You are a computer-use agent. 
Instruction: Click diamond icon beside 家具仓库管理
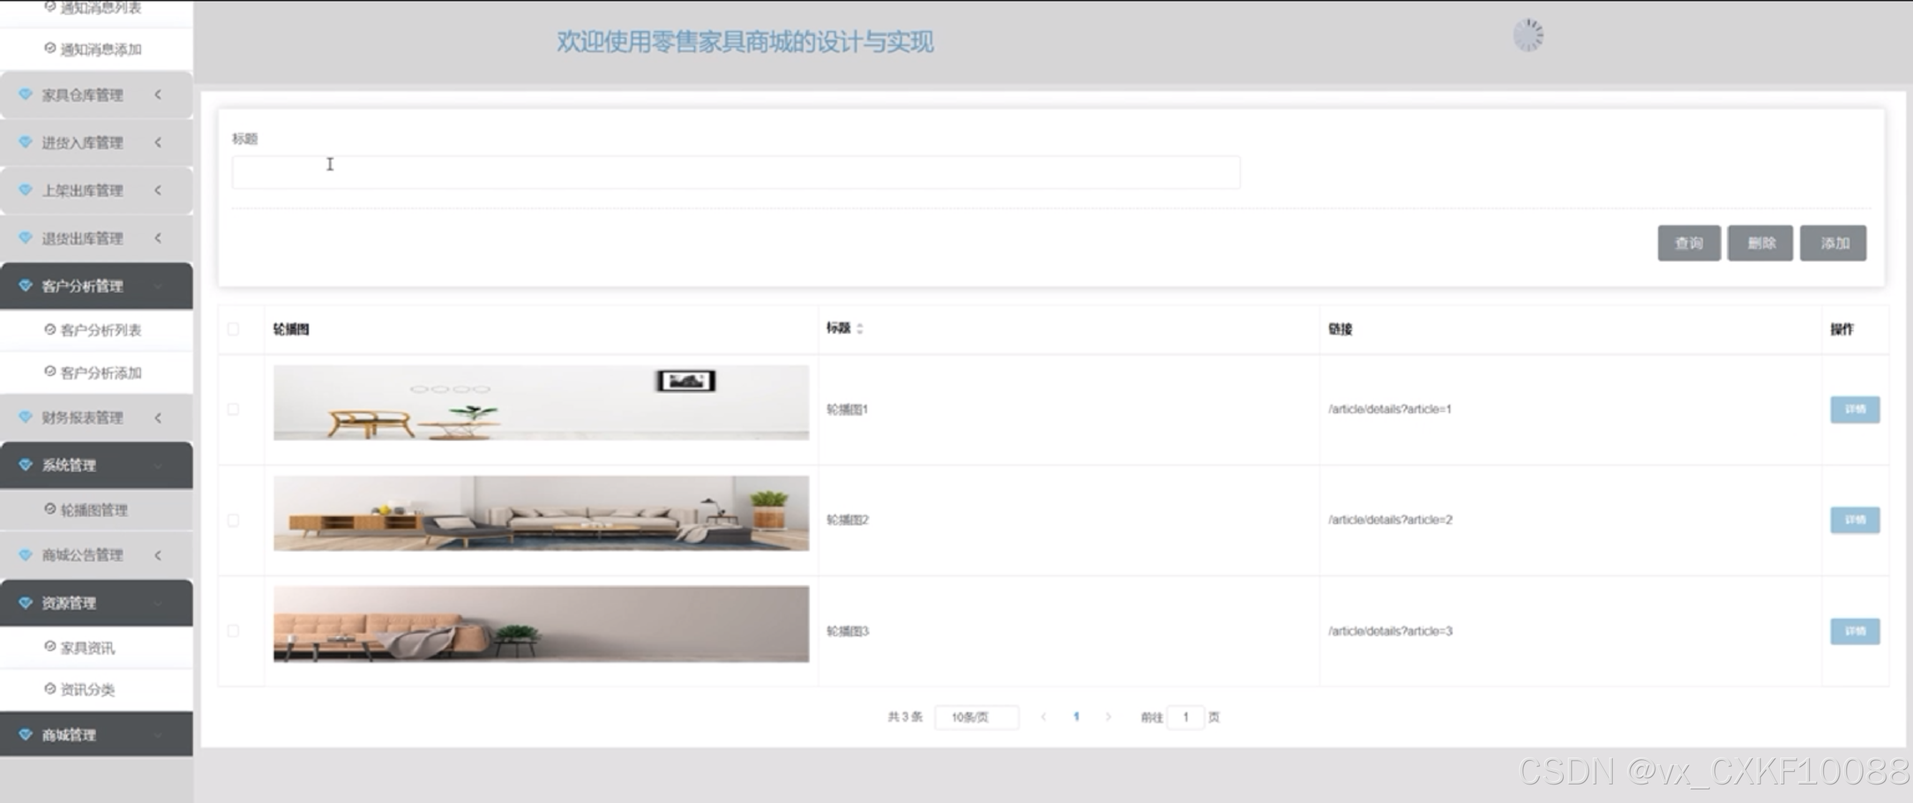point(26,94)
